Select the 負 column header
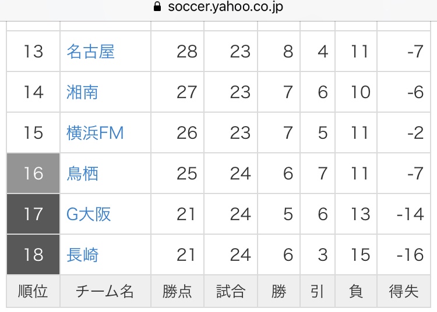Screen dimensions: 437x312 point(356,291)
